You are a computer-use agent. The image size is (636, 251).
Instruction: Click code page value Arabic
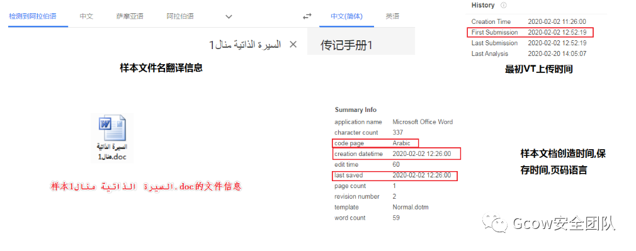click(x=402, y=143)
